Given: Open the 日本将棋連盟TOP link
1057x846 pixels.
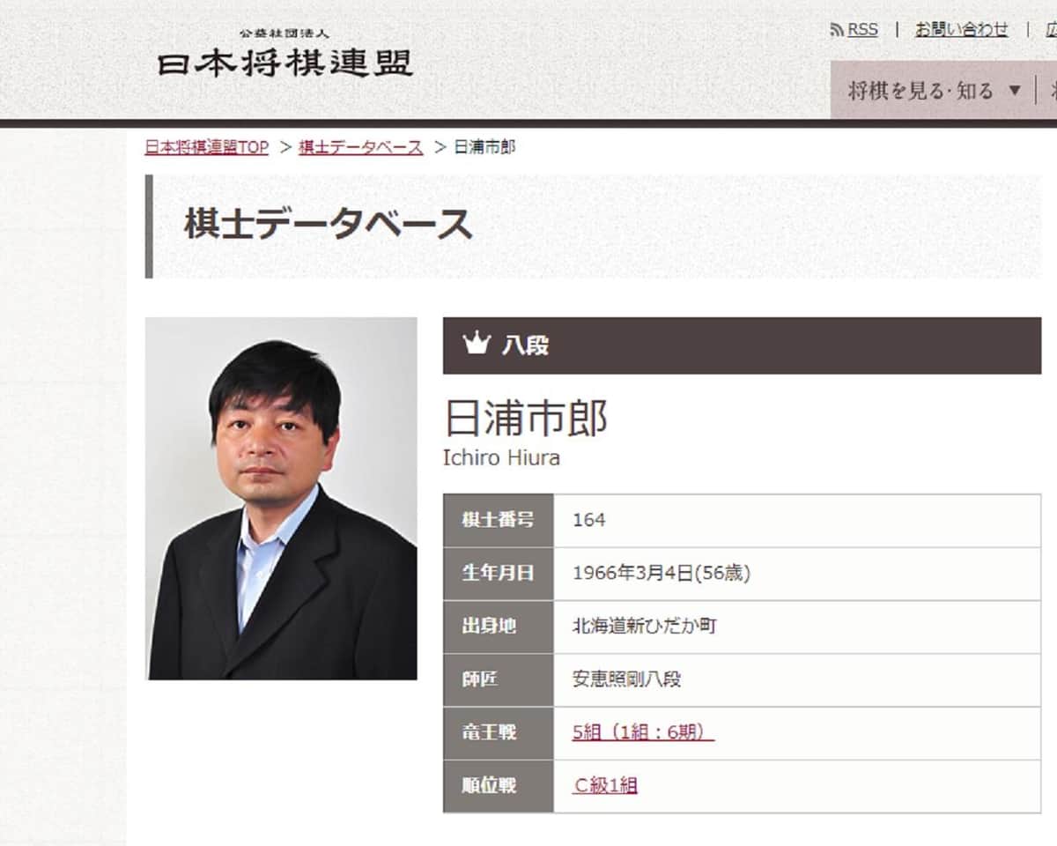Looking at the screenshot, I should tap(206, 148).
